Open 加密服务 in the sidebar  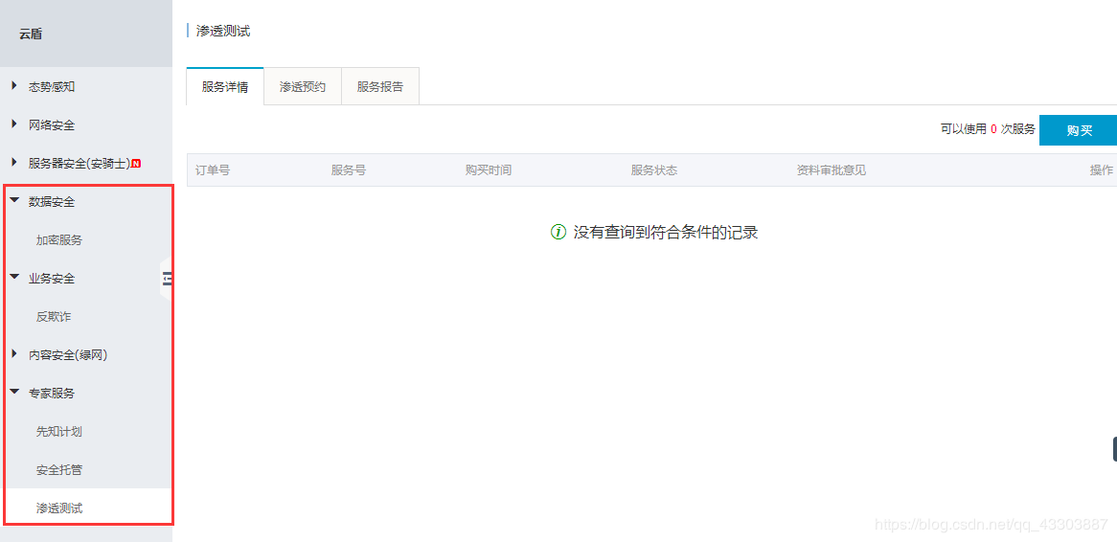(x=59, y=240)
